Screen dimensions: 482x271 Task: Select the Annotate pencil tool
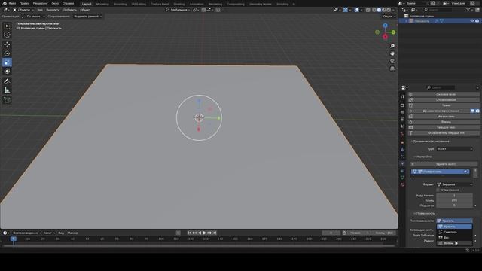[7, 81]
